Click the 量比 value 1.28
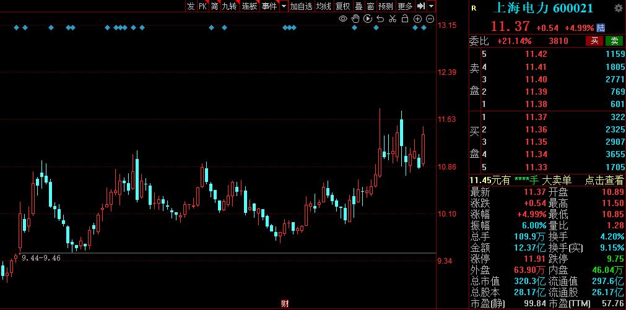 coord(616,225)
